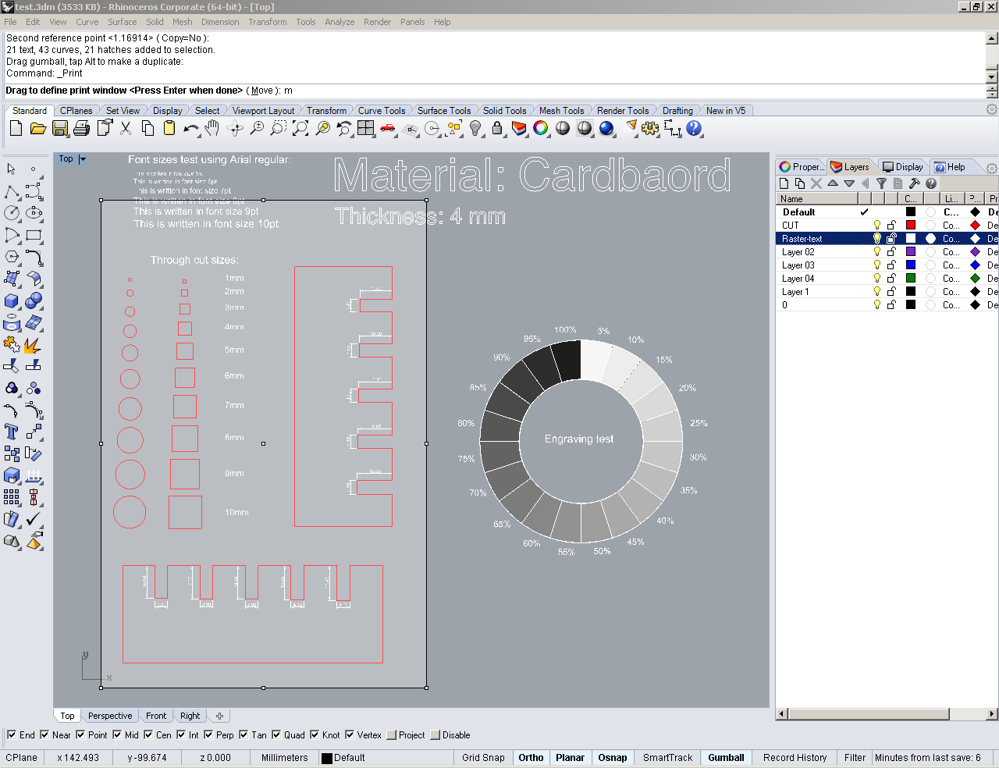Click the Zoom Extents magnifier icon
Image resolution: width=999 pixels, height=768 pixels.
[300, 129]
